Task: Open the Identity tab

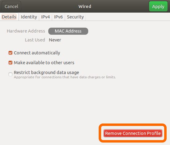Action: point(29,17)
